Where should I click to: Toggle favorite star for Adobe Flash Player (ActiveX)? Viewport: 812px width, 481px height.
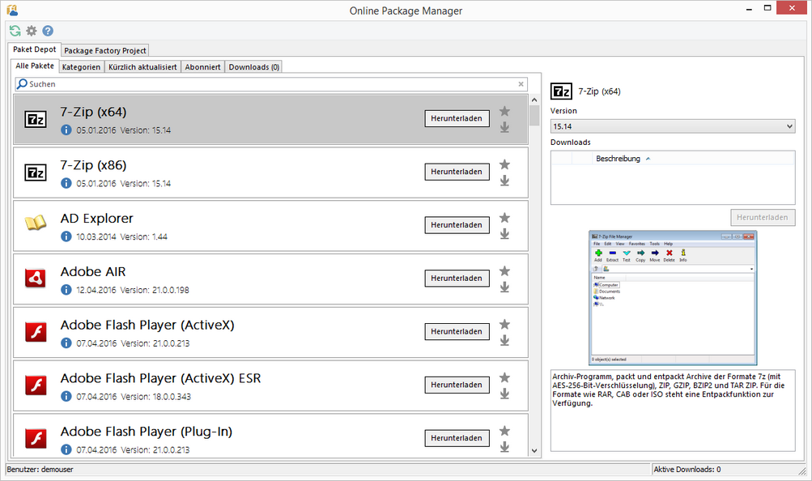(504, 325)
